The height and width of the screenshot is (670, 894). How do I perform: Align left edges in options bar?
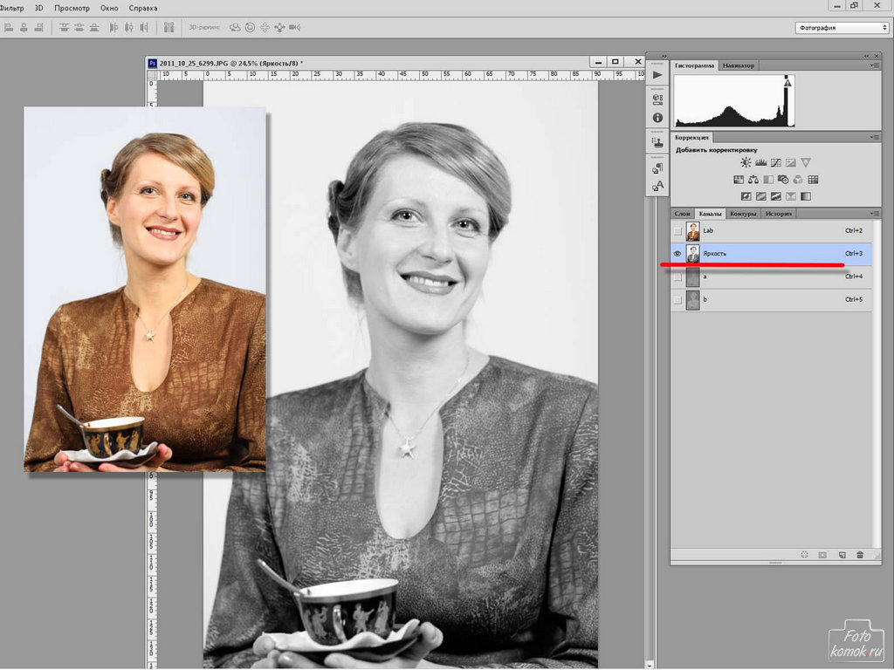(9, 27)
